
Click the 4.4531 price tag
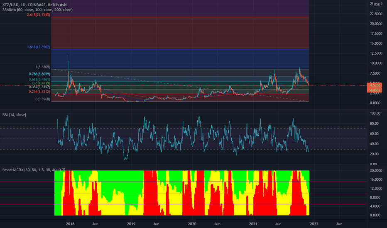click(x=375, y=90)
